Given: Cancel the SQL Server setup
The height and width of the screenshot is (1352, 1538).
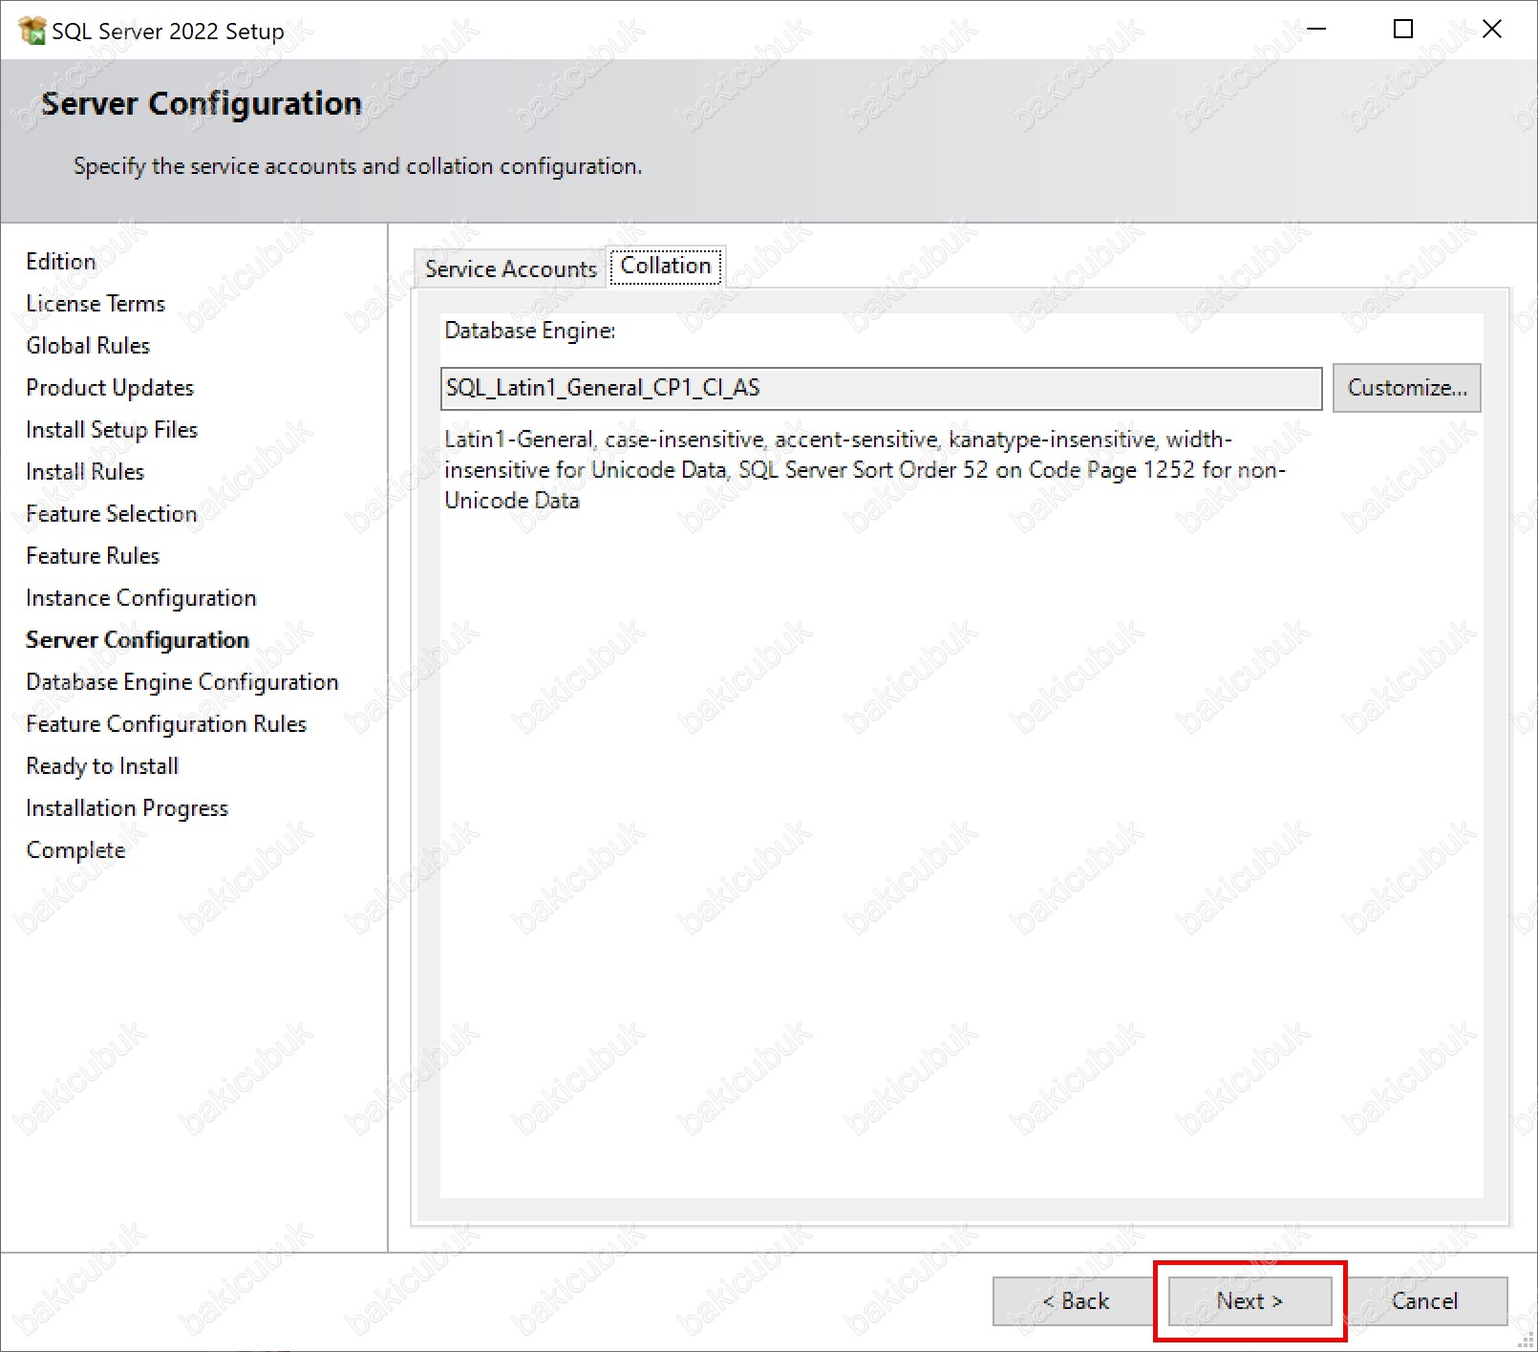Looking at the screenshot, I should click(1424, 1300).
